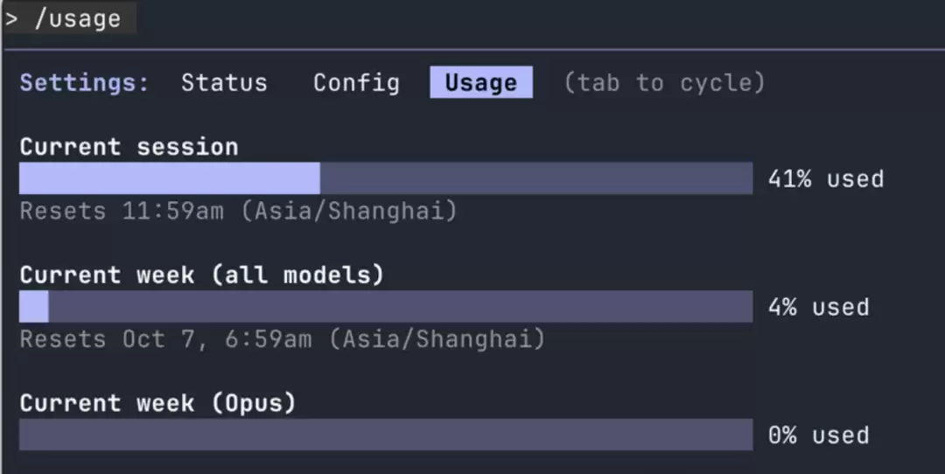Click the Settings label

click(84, 82)
